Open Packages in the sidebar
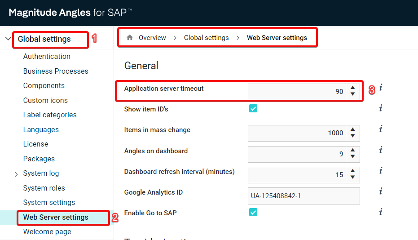This screenshot has width=418, height=240. coord(39,159)
